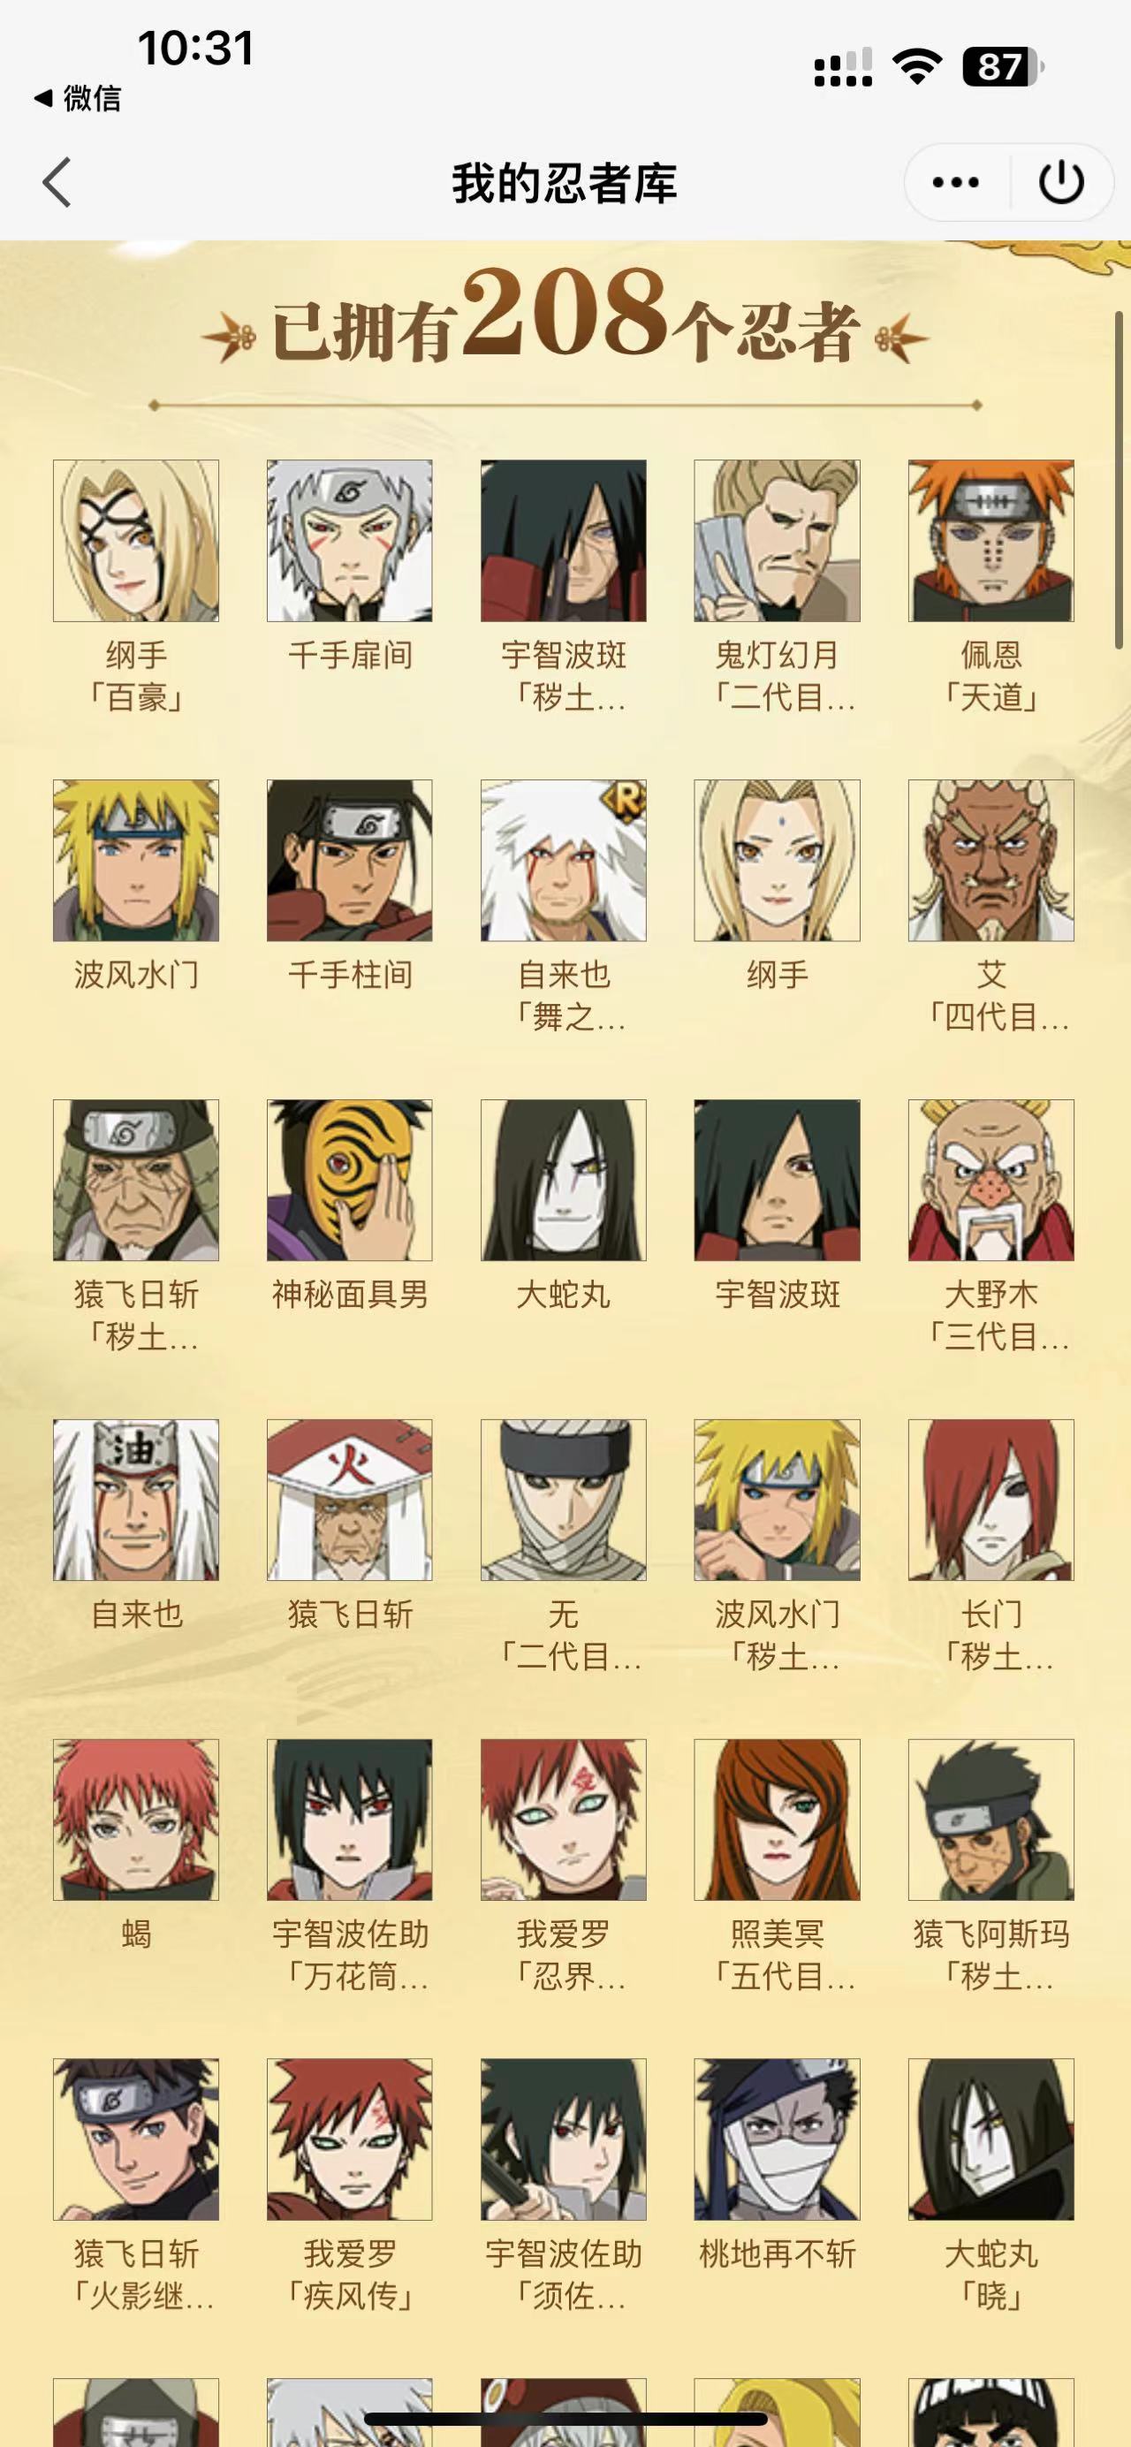Choose 神秘面具男 masked ninja avatar

(x=349, y=1181)
